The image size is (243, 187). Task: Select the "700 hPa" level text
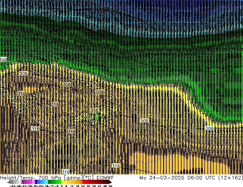coord(49,178)
